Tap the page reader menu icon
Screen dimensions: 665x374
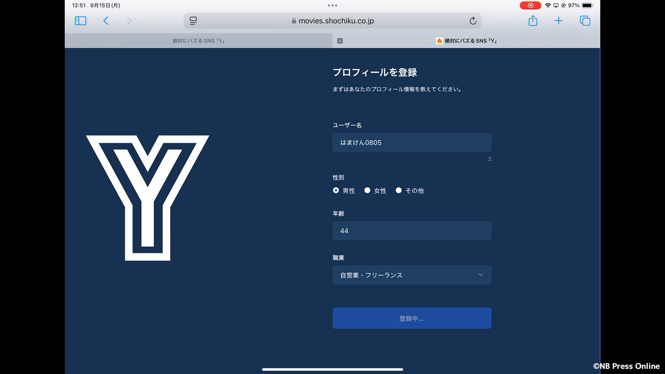(x=193, y=21)
